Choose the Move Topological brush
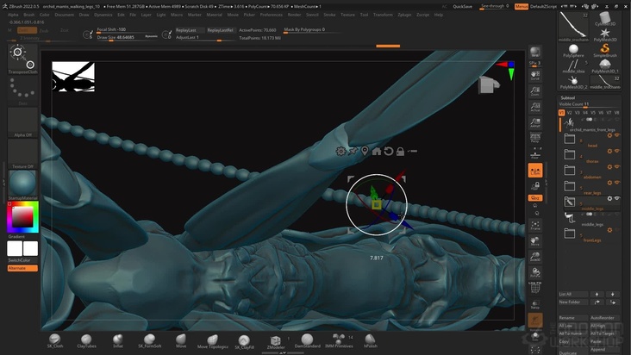The height and width of the screenshot is (355, 631). coord(211,339)
